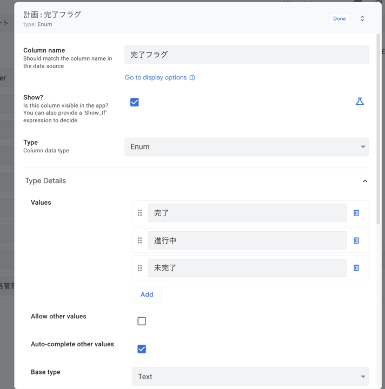Enable Allow other values checkbox

[x=142, y=321]
